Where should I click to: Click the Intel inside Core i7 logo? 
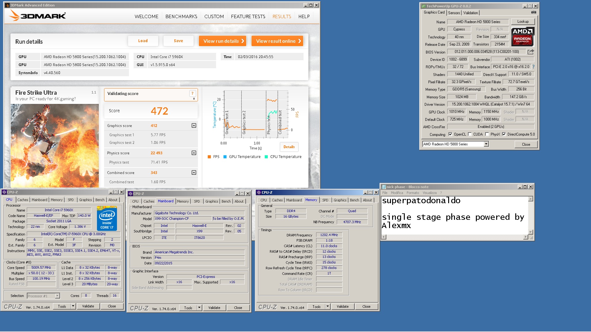pyautogui.click(x=107, y=219)
